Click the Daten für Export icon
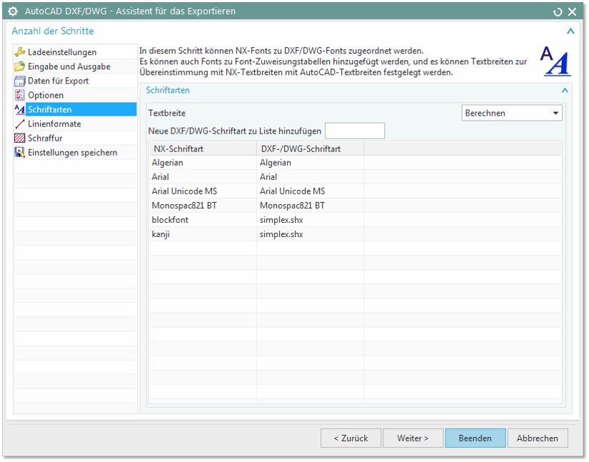The width and height of the screenshot is (589, 462). pos(20,81)
